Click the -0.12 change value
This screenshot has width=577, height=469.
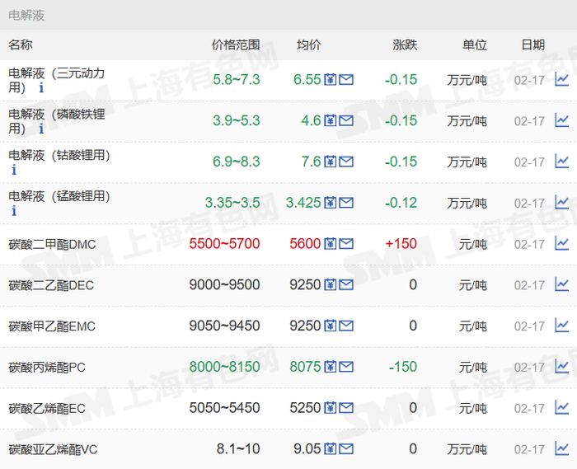click(x=401, y=203)
